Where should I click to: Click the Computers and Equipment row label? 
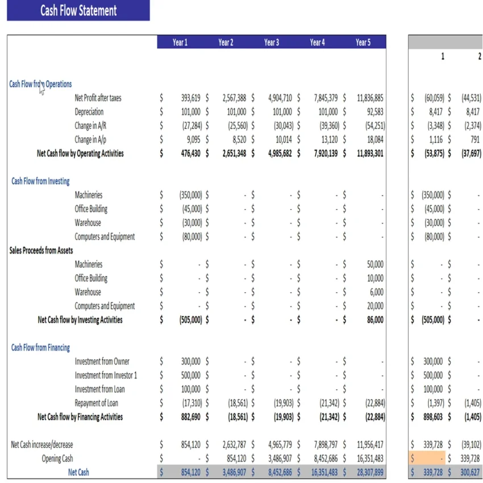[x=106, y=236]
